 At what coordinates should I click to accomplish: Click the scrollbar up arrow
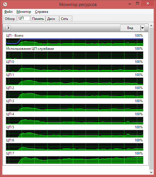pos(151,26)
